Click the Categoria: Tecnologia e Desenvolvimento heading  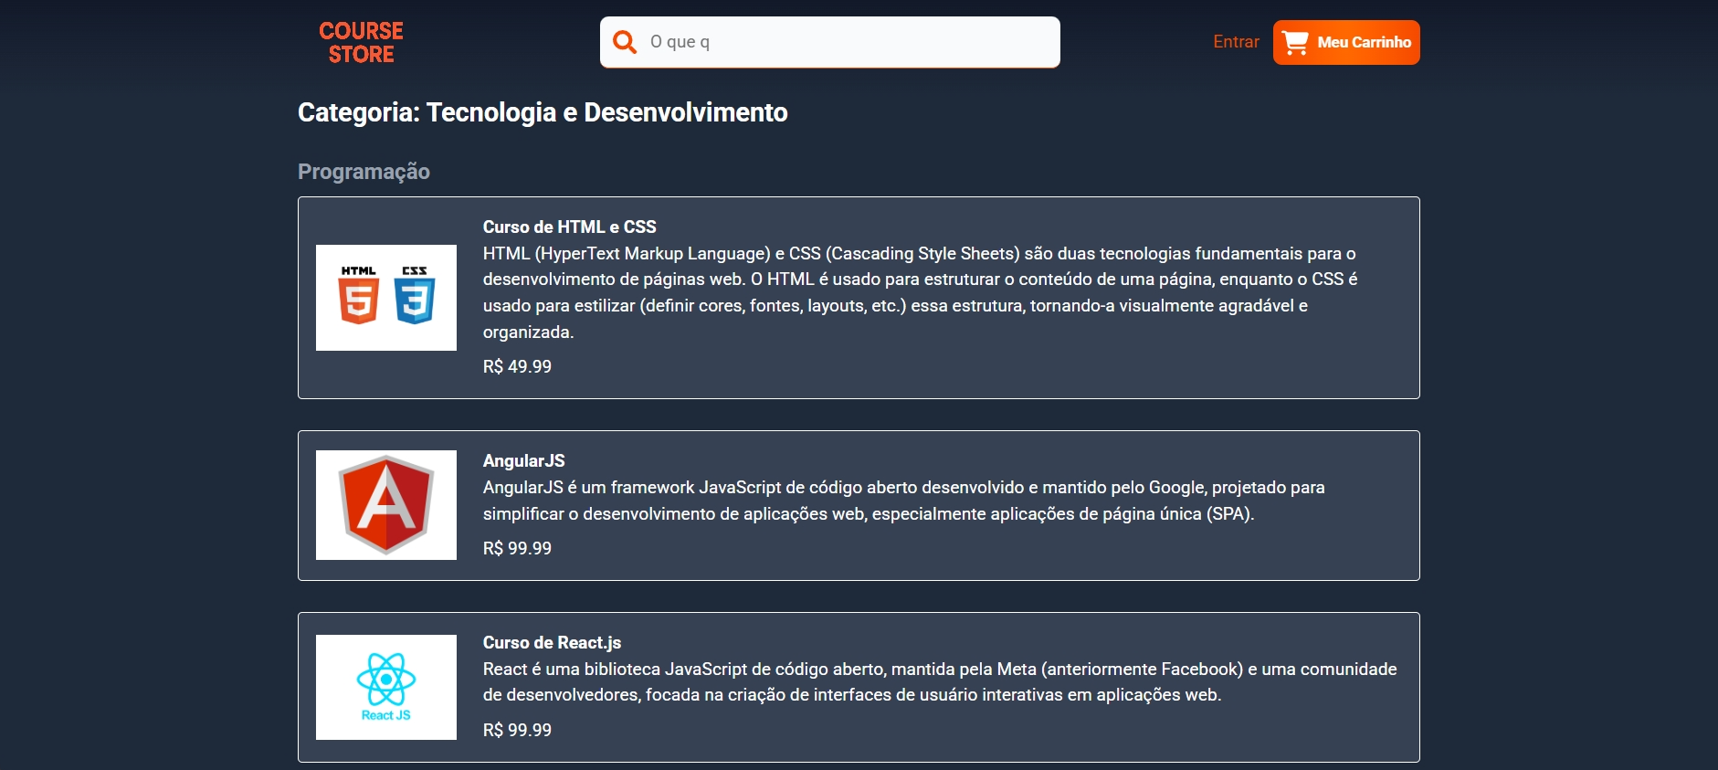click(543, 112)
